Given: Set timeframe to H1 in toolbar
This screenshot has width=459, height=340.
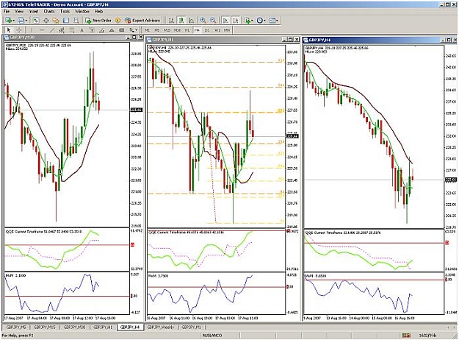Looking at the screenshot, I should (187, 30).
